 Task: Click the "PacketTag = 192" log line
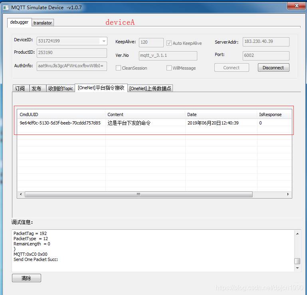click(30, 233)
